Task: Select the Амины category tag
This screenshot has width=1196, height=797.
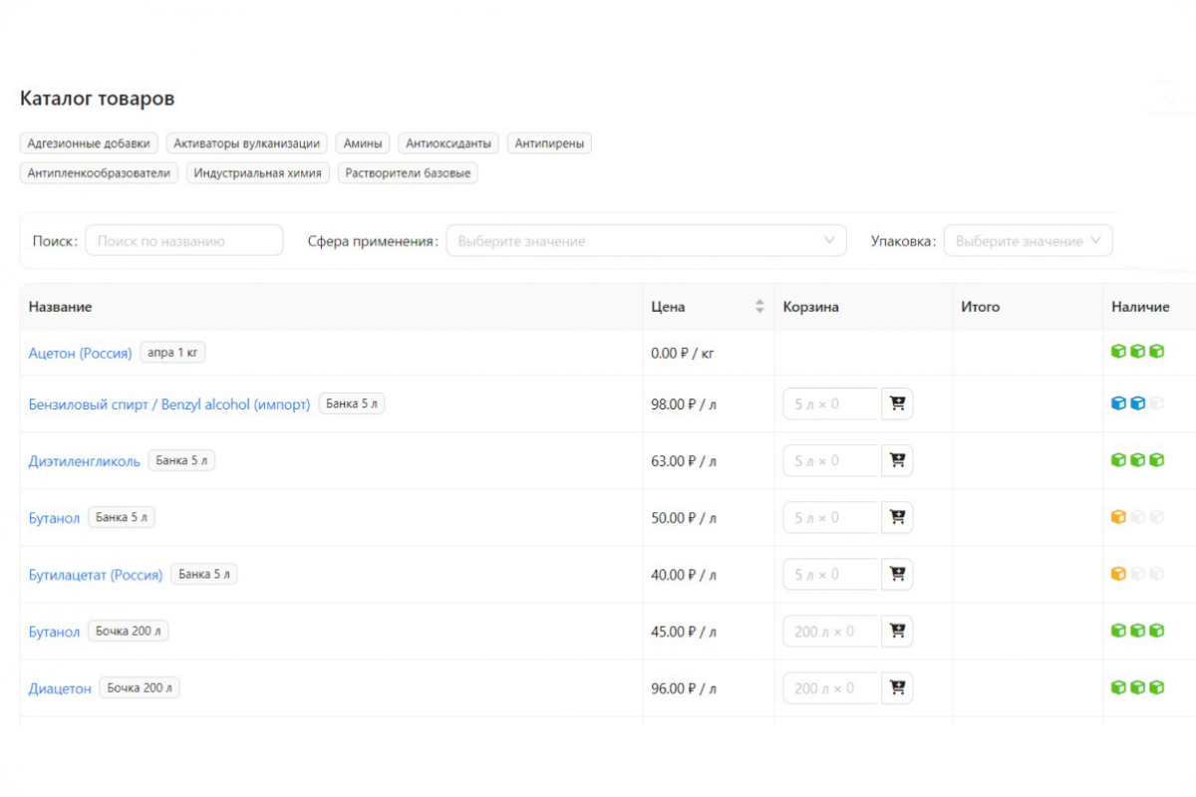Action: pyautogui.click(x=362, y=143)
